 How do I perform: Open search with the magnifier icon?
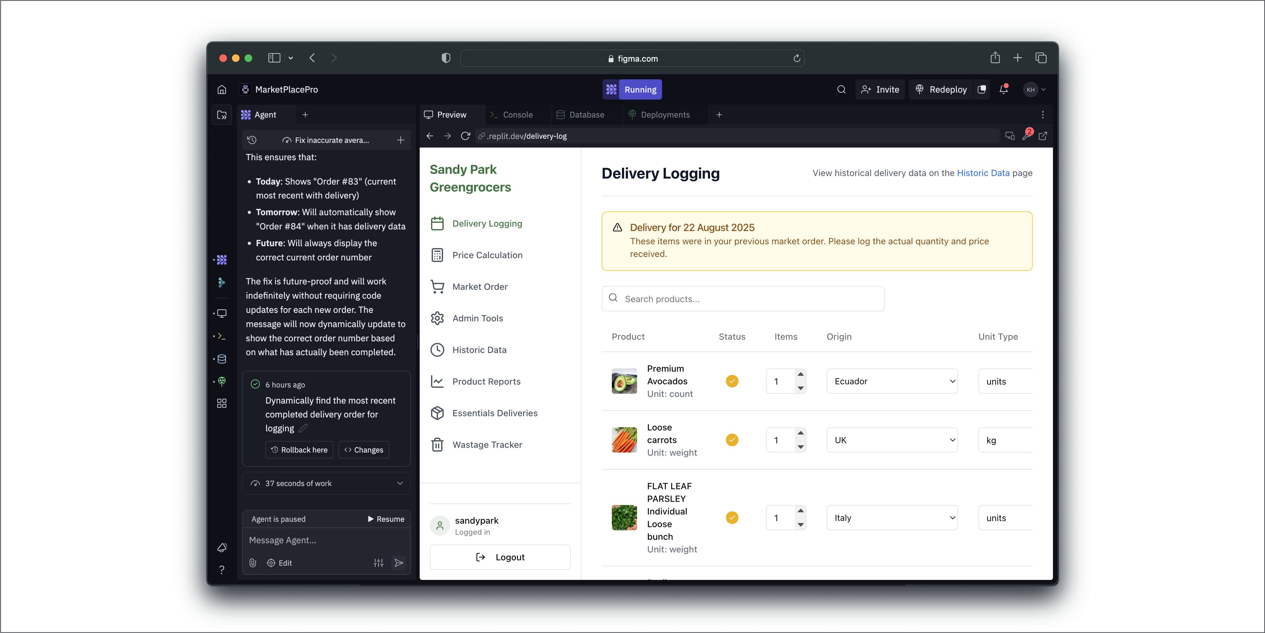coord(841,89)
